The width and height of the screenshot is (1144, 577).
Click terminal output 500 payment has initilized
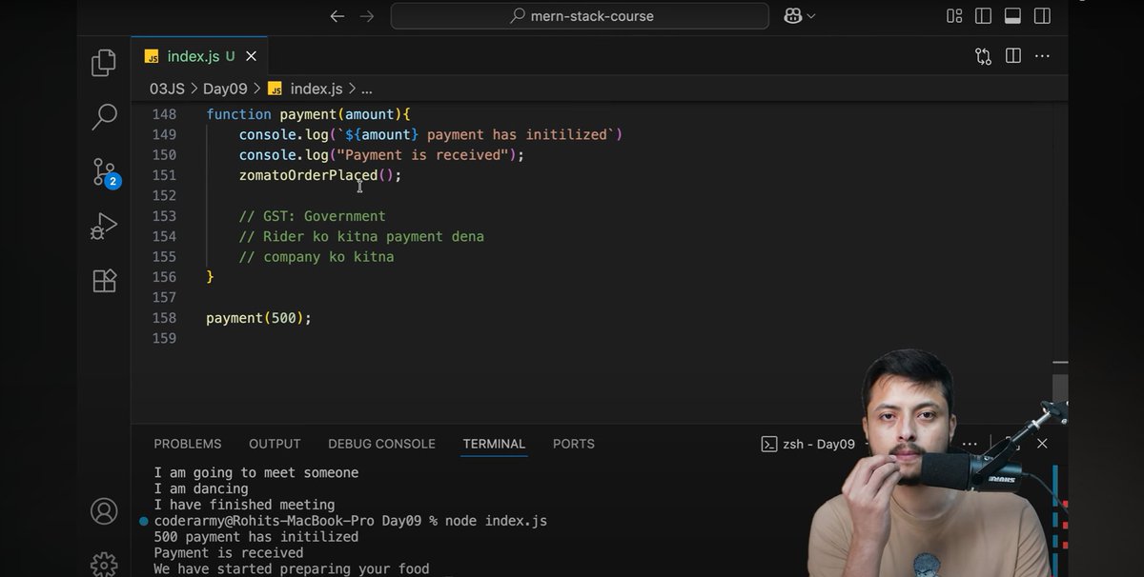click(x=256, y=537)
